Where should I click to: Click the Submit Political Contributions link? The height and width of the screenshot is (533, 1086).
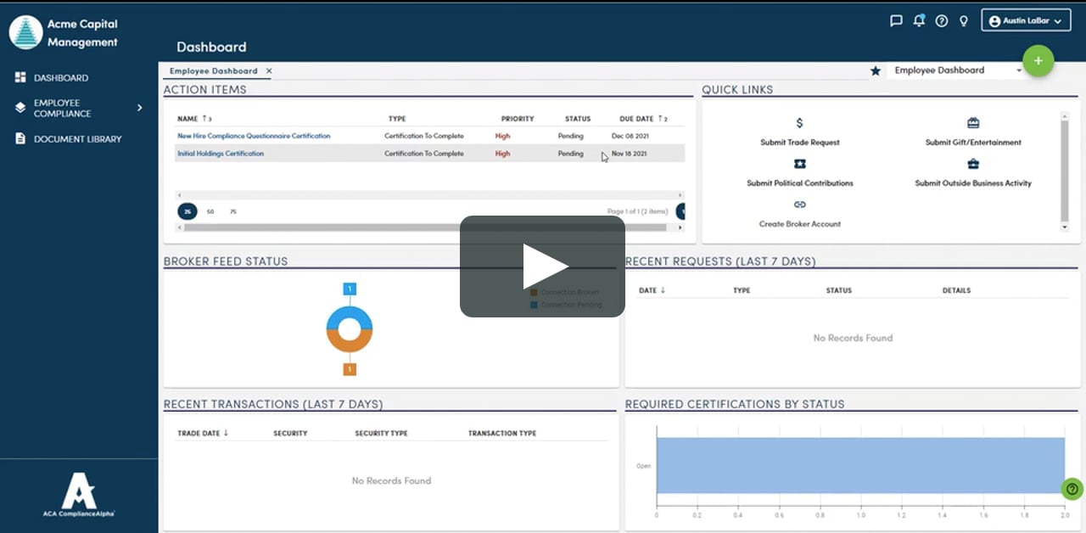(x=800, y=183)
